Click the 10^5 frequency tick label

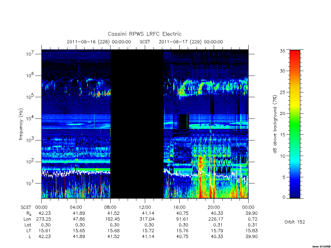click(30, 97)
